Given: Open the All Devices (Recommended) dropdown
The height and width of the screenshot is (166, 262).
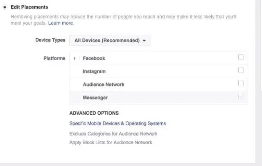Looking at the screenshot, I should [x=110, y=41].
